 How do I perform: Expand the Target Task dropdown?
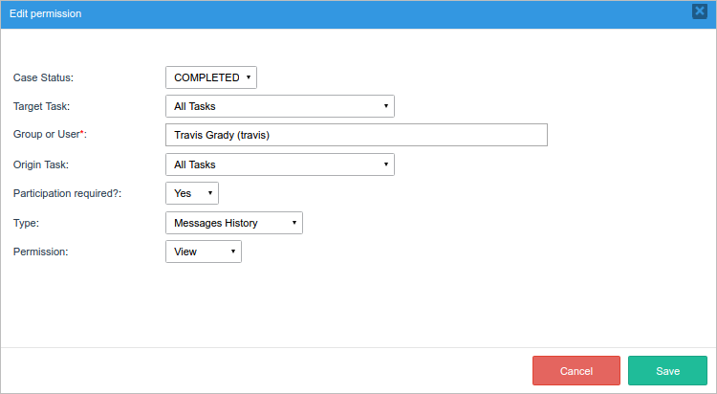279,106
